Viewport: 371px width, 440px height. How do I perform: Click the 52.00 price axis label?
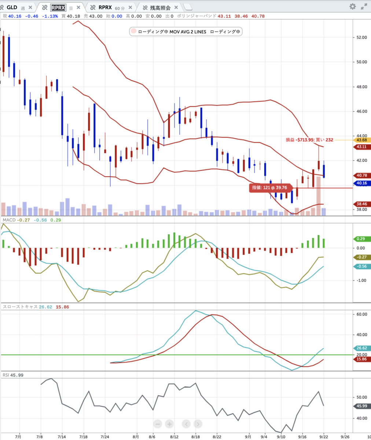coord(361,37)
